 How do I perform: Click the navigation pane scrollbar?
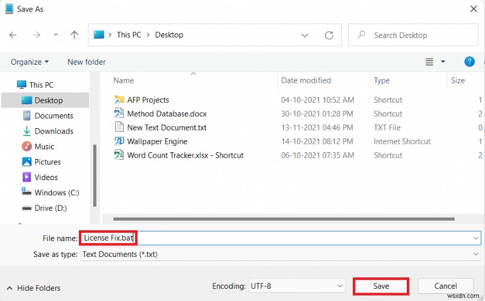click(x=95, y=175)
